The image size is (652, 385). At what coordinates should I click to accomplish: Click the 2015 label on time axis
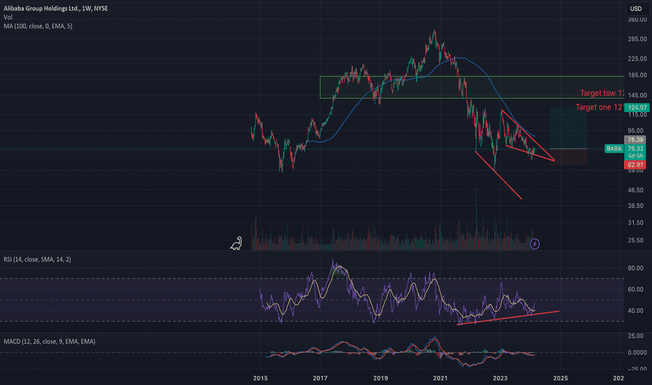(x=260, y=378)
